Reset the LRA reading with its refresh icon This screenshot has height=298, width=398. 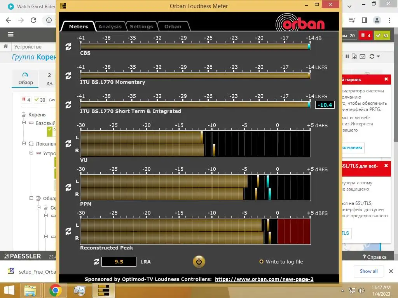pyautogui.click(x=96, y=262)
